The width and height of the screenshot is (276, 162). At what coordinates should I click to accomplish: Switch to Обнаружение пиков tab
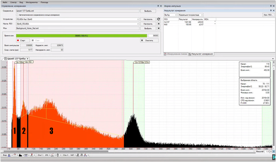tap(176, 53)
